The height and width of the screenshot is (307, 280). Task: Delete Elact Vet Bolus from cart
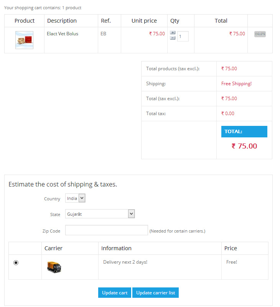click(260, 34)
